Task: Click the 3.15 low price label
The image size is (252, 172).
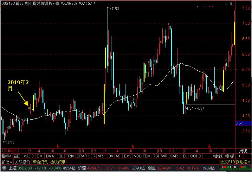Action: coord(11,142)
